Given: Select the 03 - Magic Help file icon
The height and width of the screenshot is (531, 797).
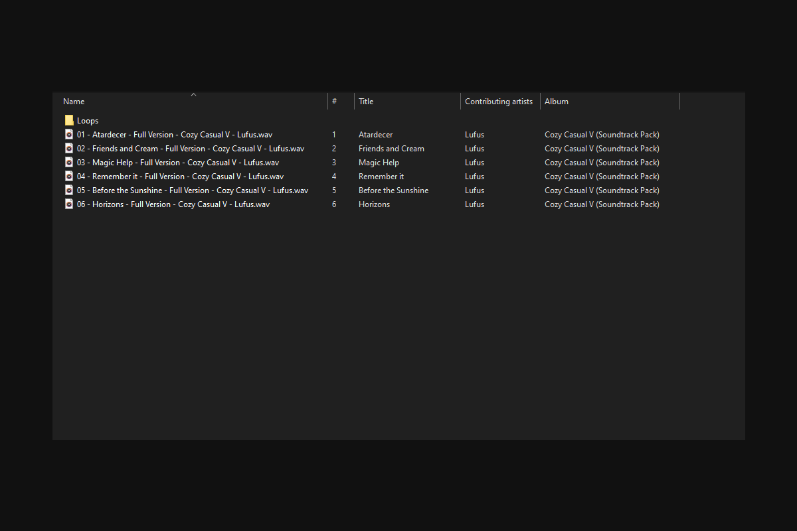Looking at the screenshot, I should [69, 163].
